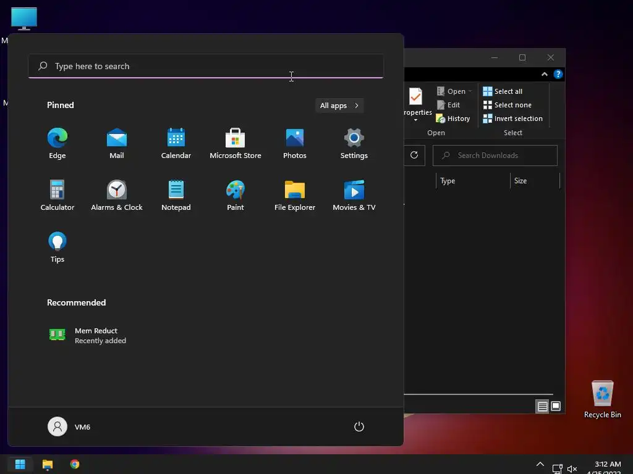The image size is (633, 474).
Task: Select the computer icon on desktop
Action: (x=24, y=19)
